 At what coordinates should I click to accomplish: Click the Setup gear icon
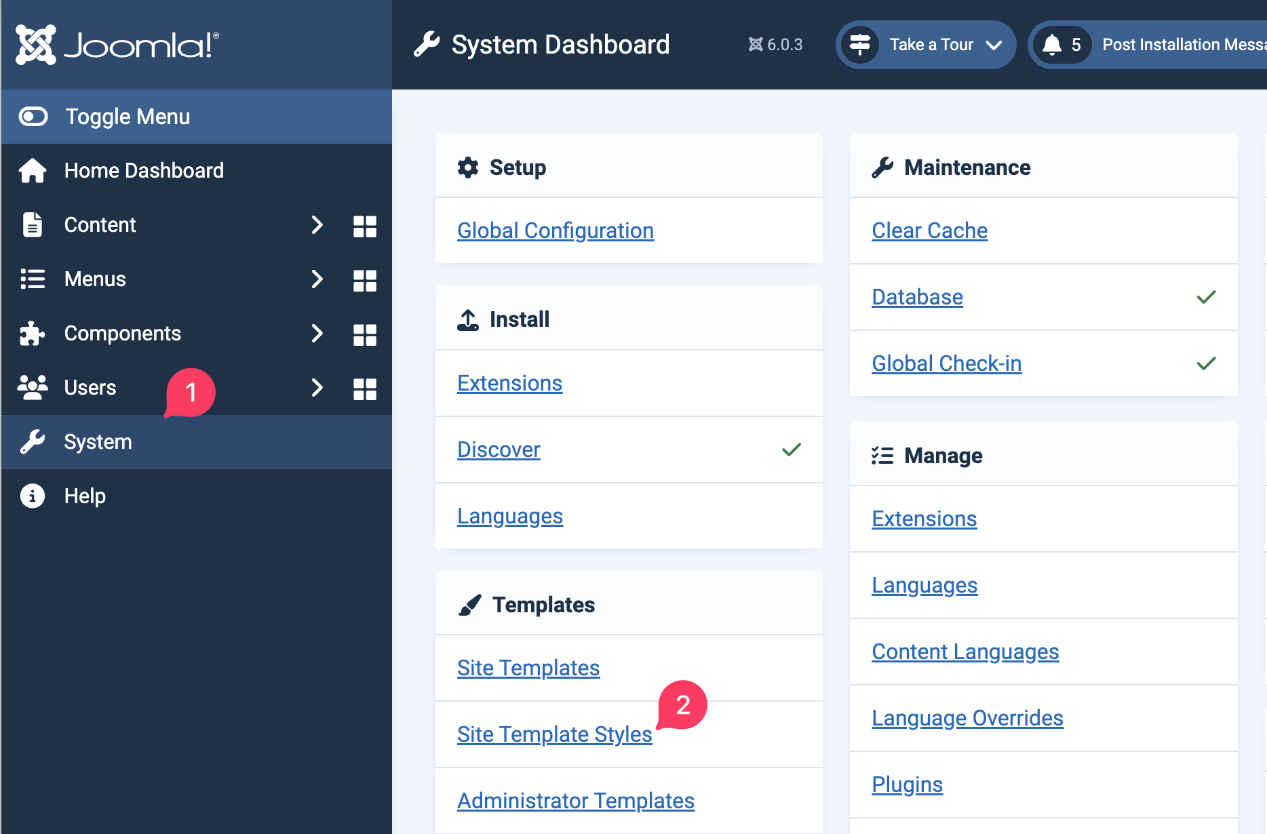tap(467, 167)
